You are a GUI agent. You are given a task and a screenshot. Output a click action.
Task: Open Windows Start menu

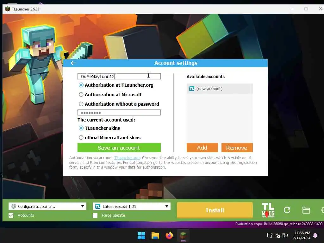pos(141,235)
